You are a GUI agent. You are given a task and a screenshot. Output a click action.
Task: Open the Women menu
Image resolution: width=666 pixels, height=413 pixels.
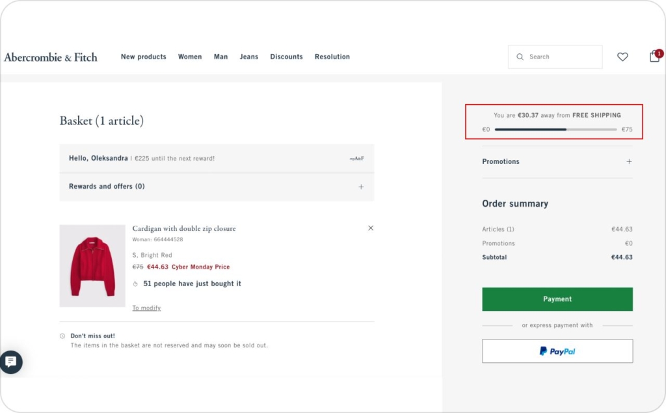[190, 57]
